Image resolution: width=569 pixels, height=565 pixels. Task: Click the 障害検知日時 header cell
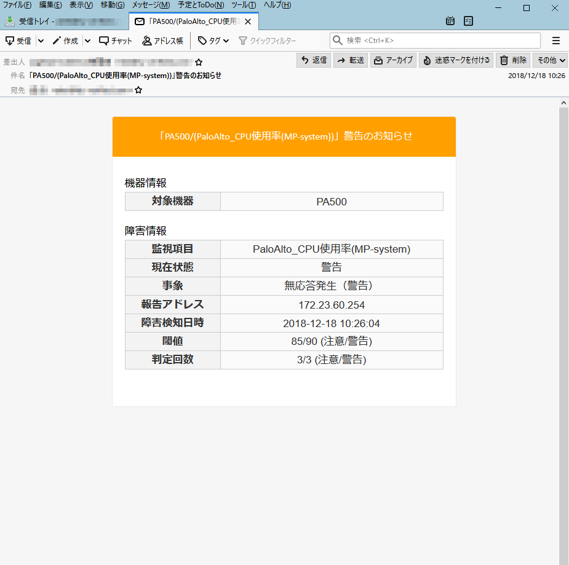[173, 323]
